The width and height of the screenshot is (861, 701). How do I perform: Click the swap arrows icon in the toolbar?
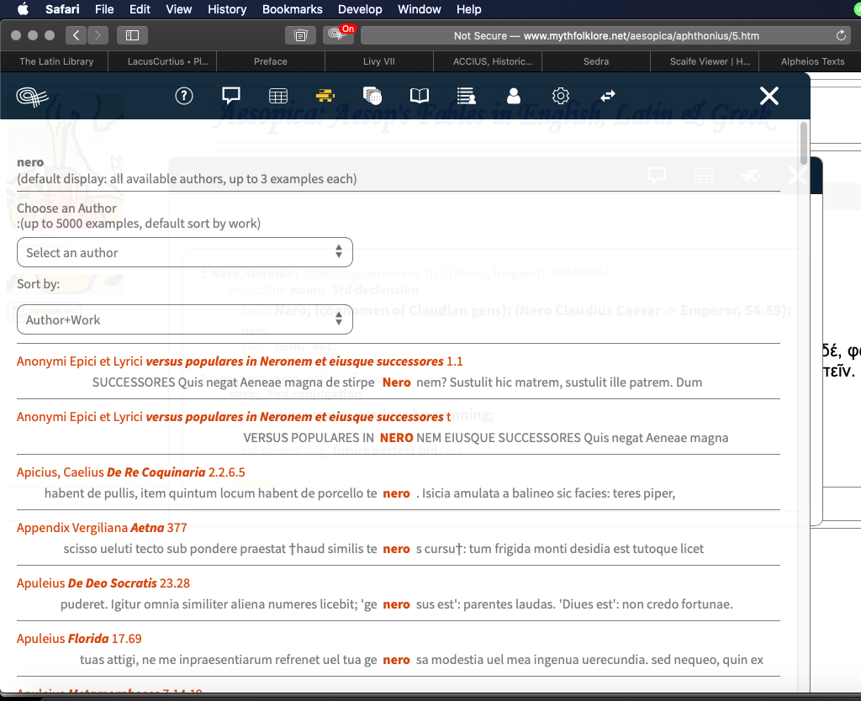point(607,95)
